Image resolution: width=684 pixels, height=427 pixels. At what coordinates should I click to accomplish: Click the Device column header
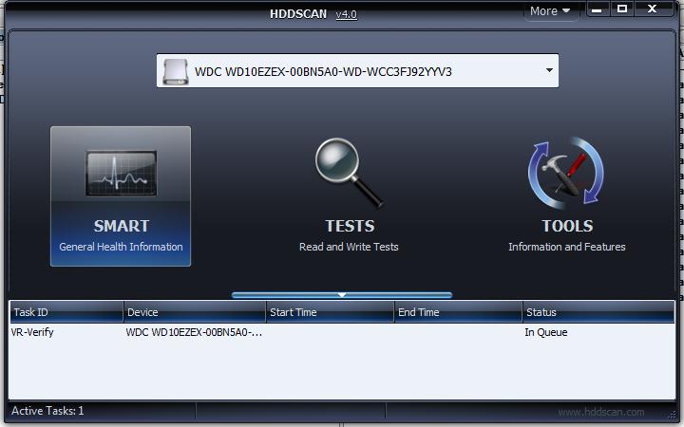195,312
